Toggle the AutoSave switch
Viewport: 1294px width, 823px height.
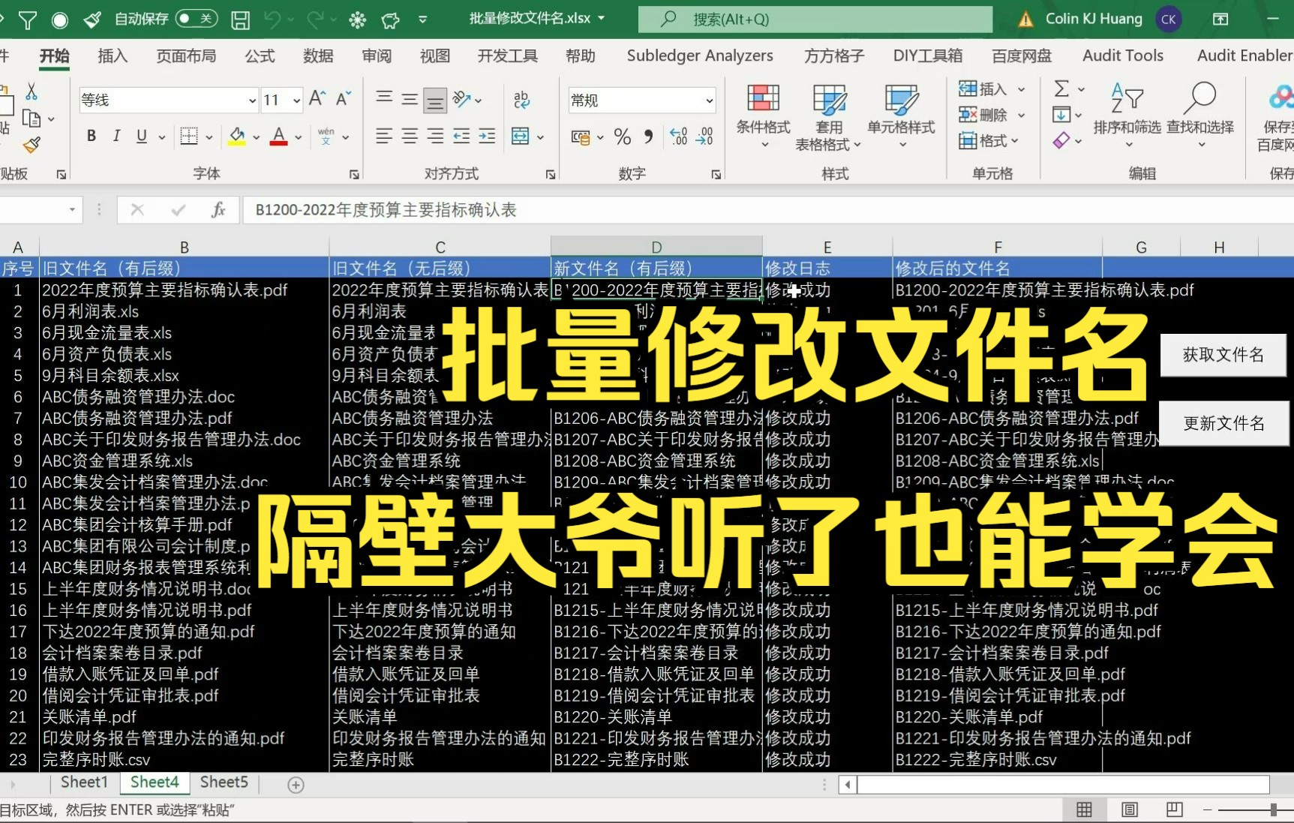point(197,19)
